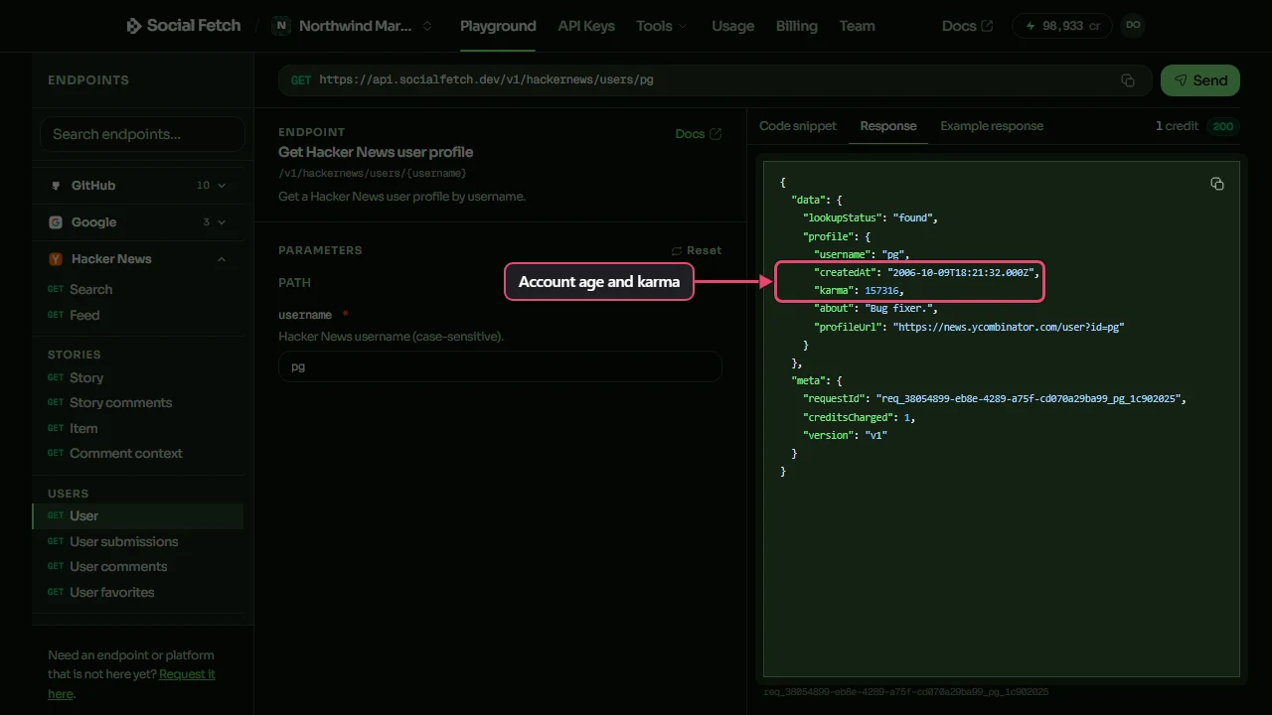This screenshot has height=715, width=1272.
Task: Expand the GitHub endpoints group
Action: [x=138, y=186]
